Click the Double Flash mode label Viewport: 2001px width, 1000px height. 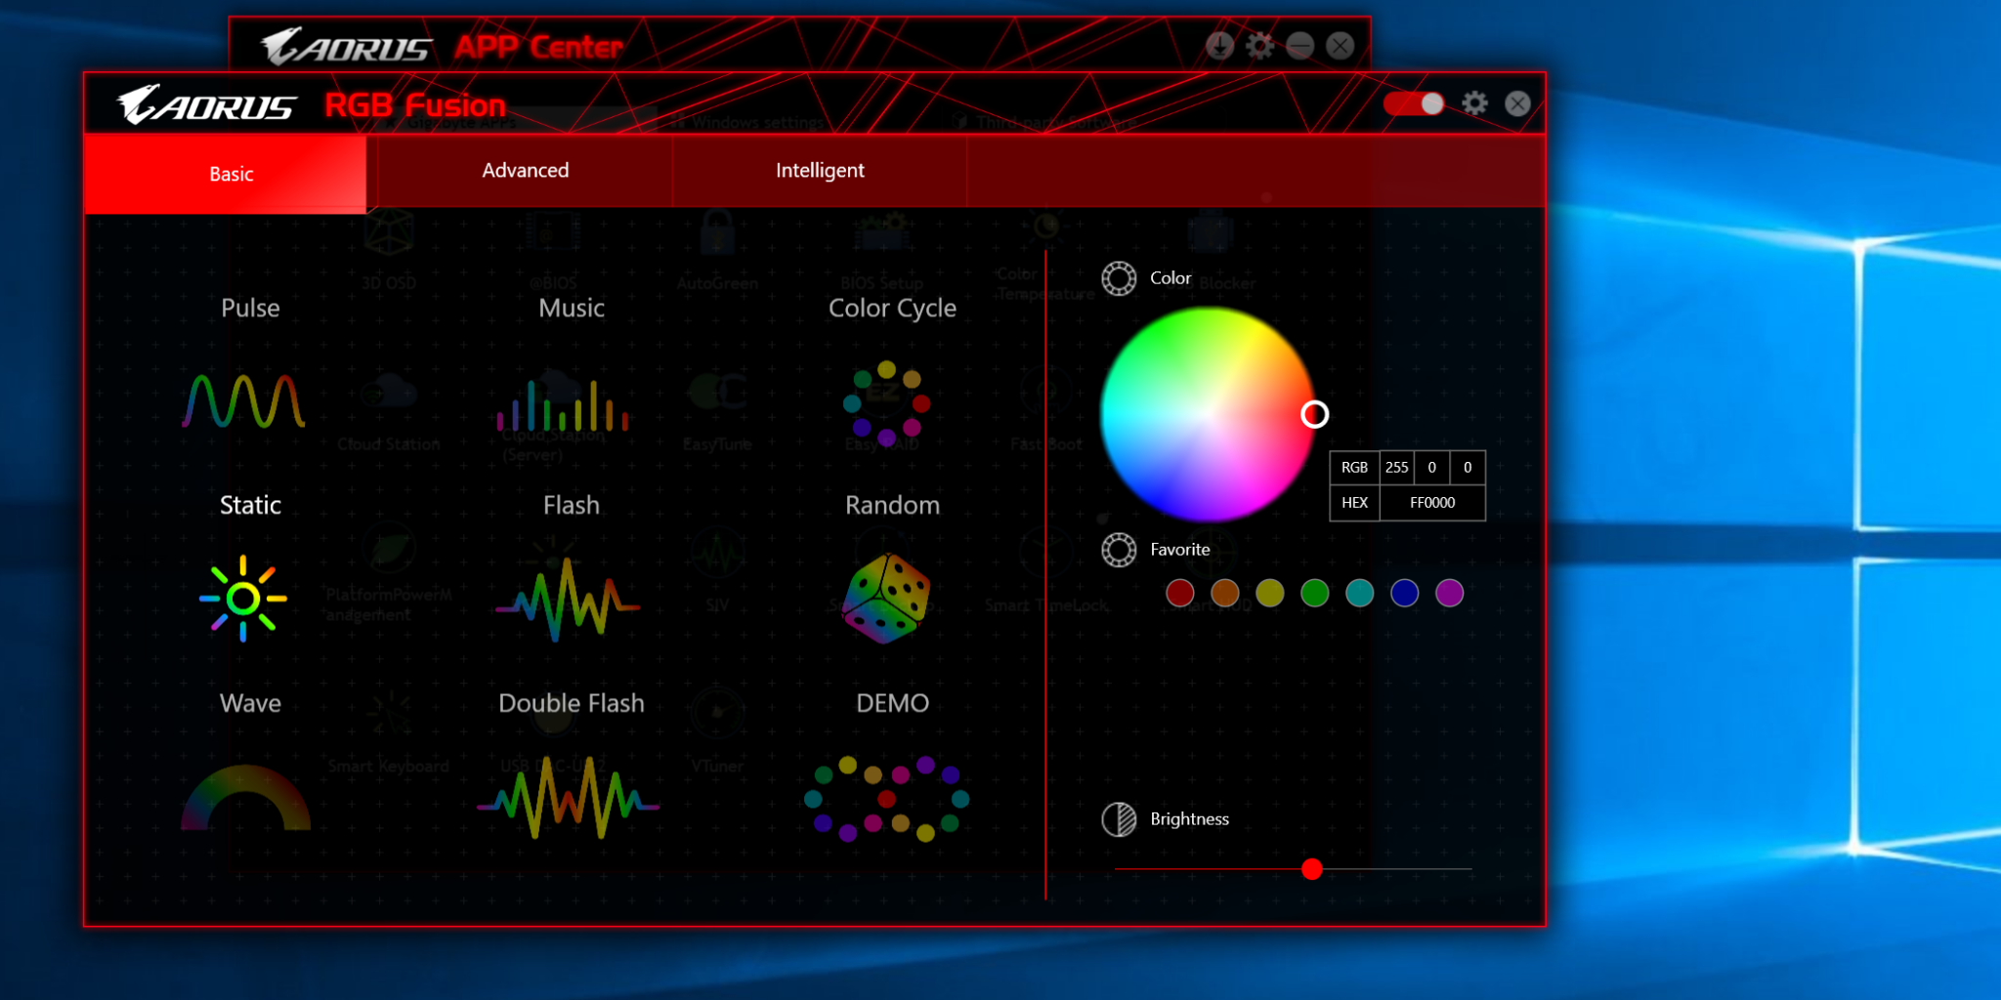(572, 704)
